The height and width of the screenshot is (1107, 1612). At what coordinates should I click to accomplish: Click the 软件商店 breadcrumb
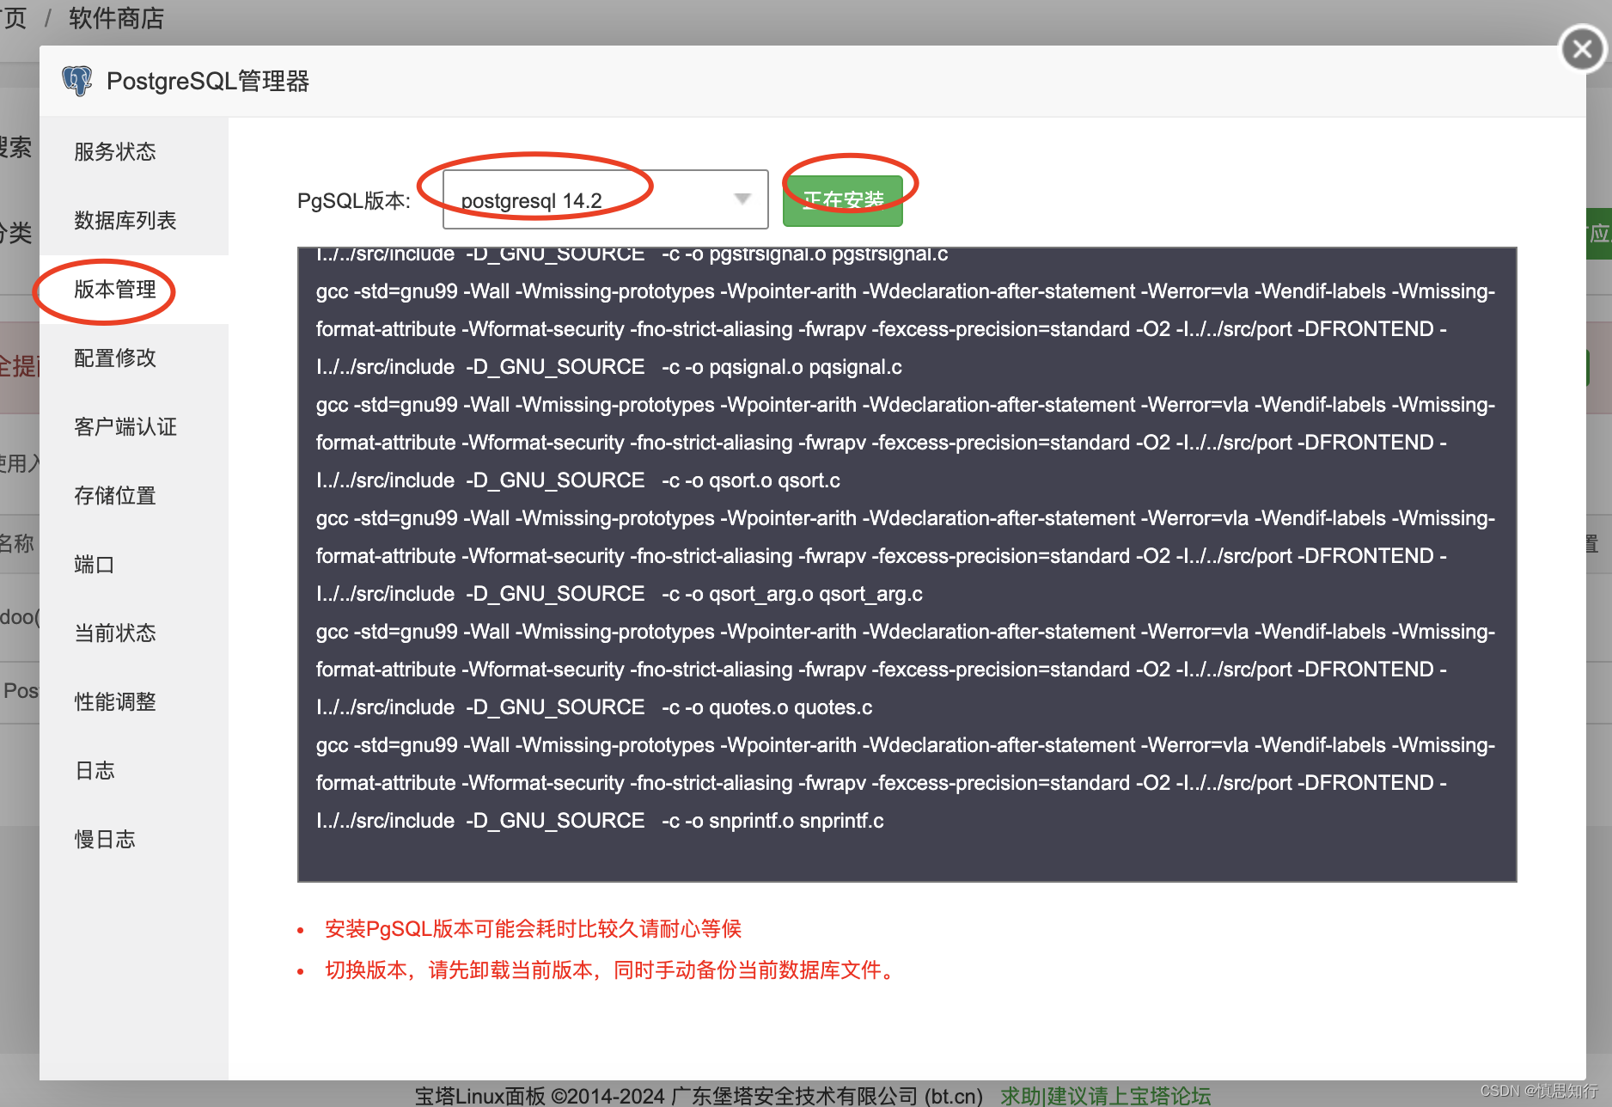[116, 18]
